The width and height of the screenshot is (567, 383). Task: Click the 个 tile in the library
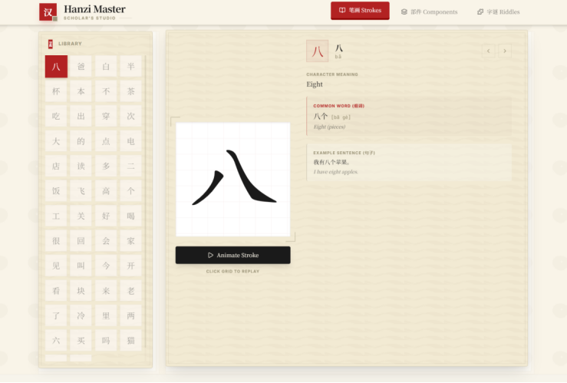pyautogui.click(x=131, y=191)
